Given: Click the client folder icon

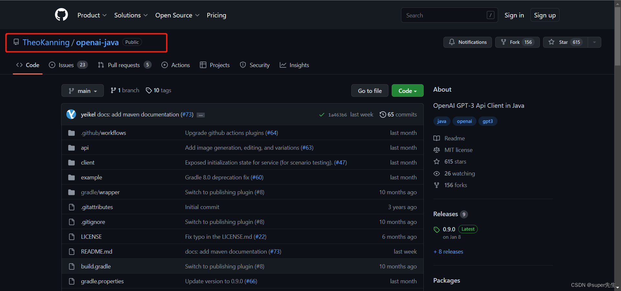Looking at the screenshot, I should tap(71, 163).
